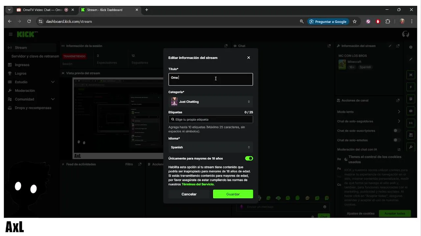Image resolution: width=421 pixels, height=236 pixels.
Task: Open emoji picker in chat message field
Action: point(325,207)
